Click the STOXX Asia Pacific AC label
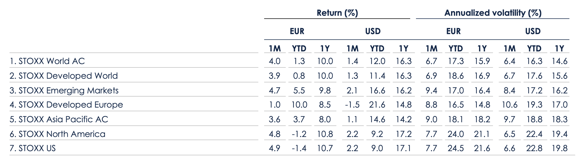The image size is (581, 159). (x=59, y=119)
